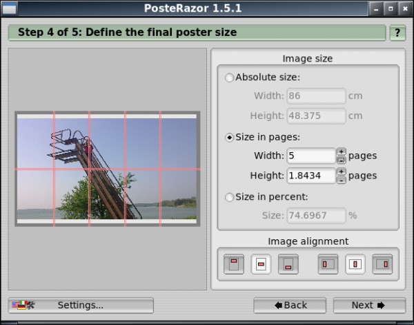This screenshot has width=414, height=325.
Task: Proceed to the next step
Action: click(x=369, y=306)
